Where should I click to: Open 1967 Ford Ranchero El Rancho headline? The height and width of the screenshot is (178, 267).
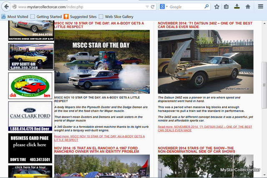pos(96,150)
